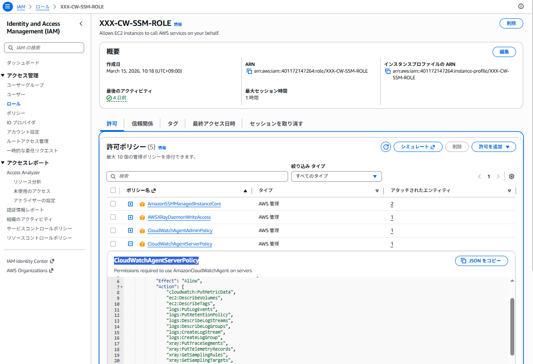Expand the AWSXRayDaemonWriteAccess policy details
The image size is (533, 364).
(130, 217)
